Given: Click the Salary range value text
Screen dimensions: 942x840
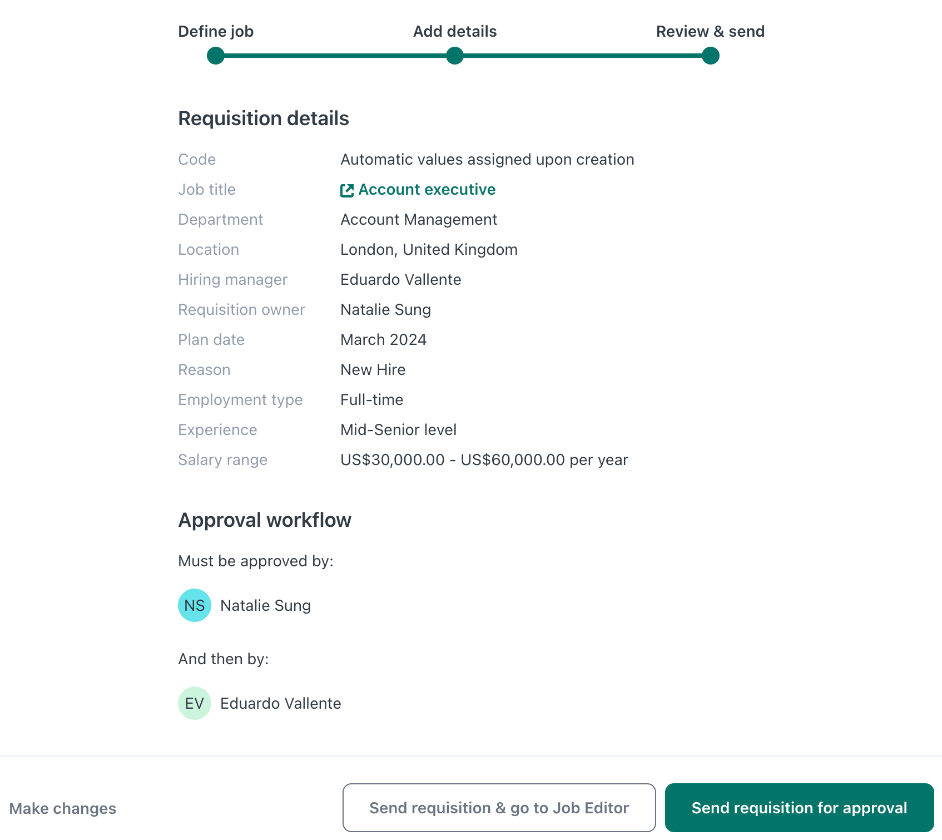Looking at the screenshot, I should [484, 460].
